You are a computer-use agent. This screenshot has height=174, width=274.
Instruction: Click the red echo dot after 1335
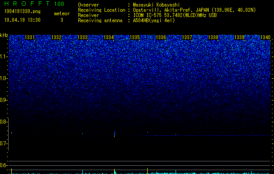point(148,132)
